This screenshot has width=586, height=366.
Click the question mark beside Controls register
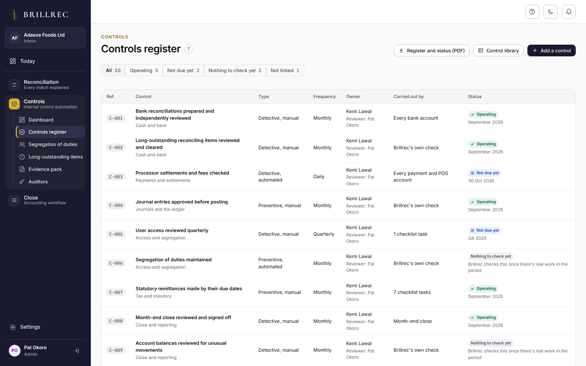189,49
